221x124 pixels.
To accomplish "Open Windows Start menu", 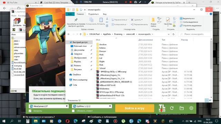I will [x=4, y=121].
